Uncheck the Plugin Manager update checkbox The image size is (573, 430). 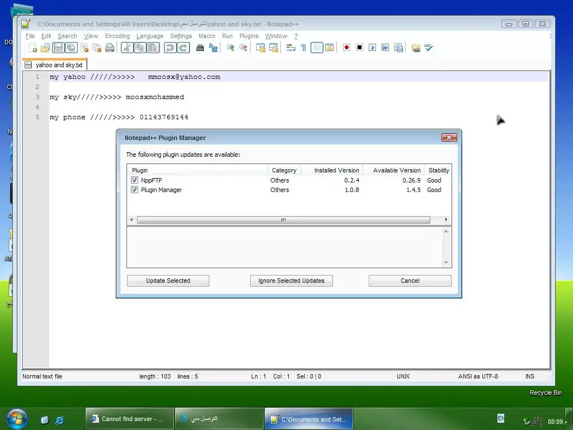tap(134, 190)
